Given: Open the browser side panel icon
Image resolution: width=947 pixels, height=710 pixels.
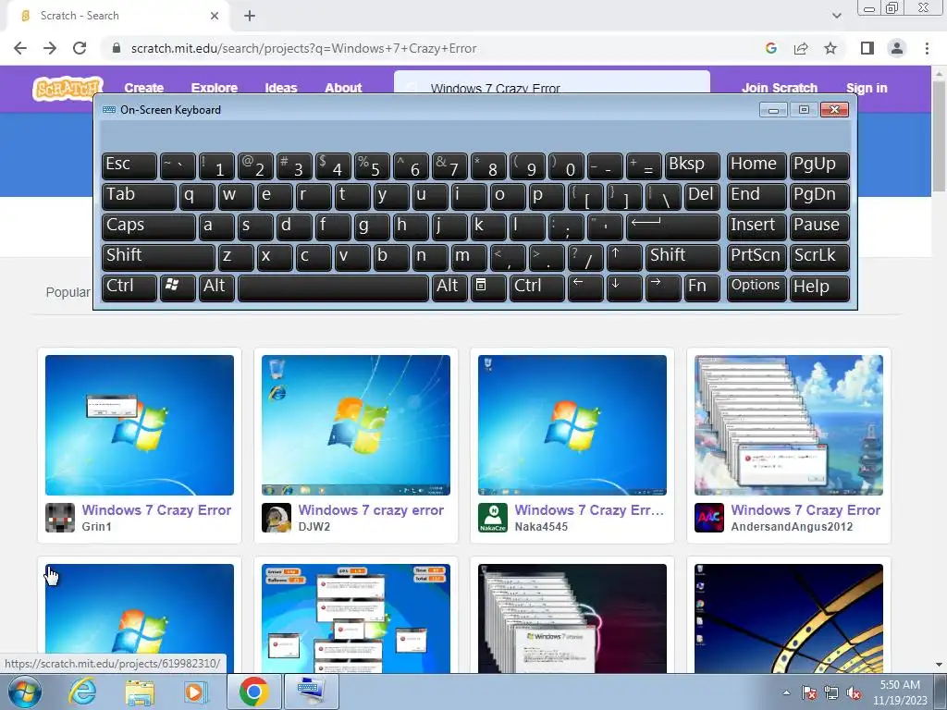Looking at the screenshot, I should [867, 48].
